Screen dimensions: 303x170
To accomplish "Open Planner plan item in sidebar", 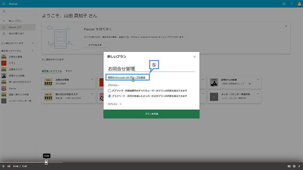I will (x=18, y=88).
